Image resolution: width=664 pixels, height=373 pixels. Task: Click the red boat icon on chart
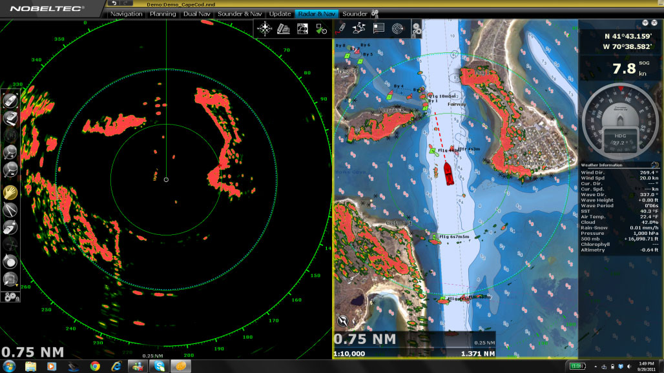pyautogui.click(x=448, y=174)
